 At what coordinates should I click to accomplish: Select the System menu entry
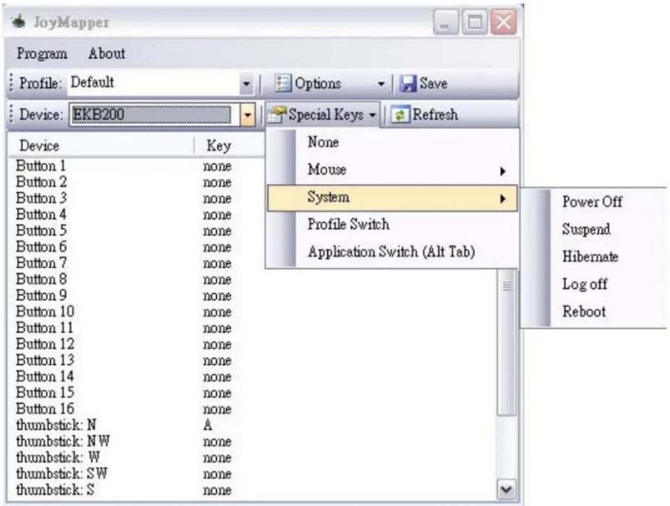(392, 198)
